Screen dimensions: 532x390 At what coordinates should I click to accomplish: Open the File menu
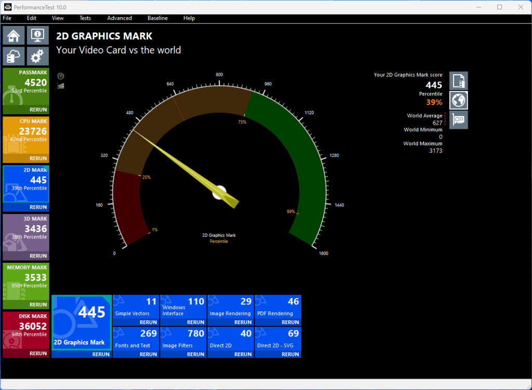pyautogui.click(x=7, y=18)
